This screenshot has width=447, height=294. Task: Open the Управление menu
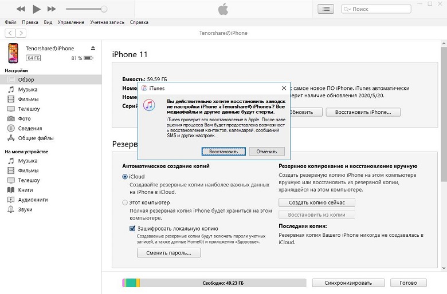[x=70, y=22]
